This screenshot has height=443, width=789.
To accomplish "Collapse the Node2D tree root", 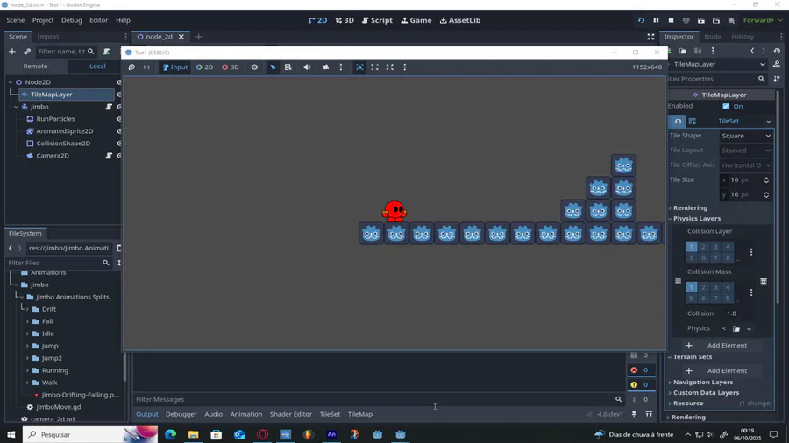I will [11, 82].
